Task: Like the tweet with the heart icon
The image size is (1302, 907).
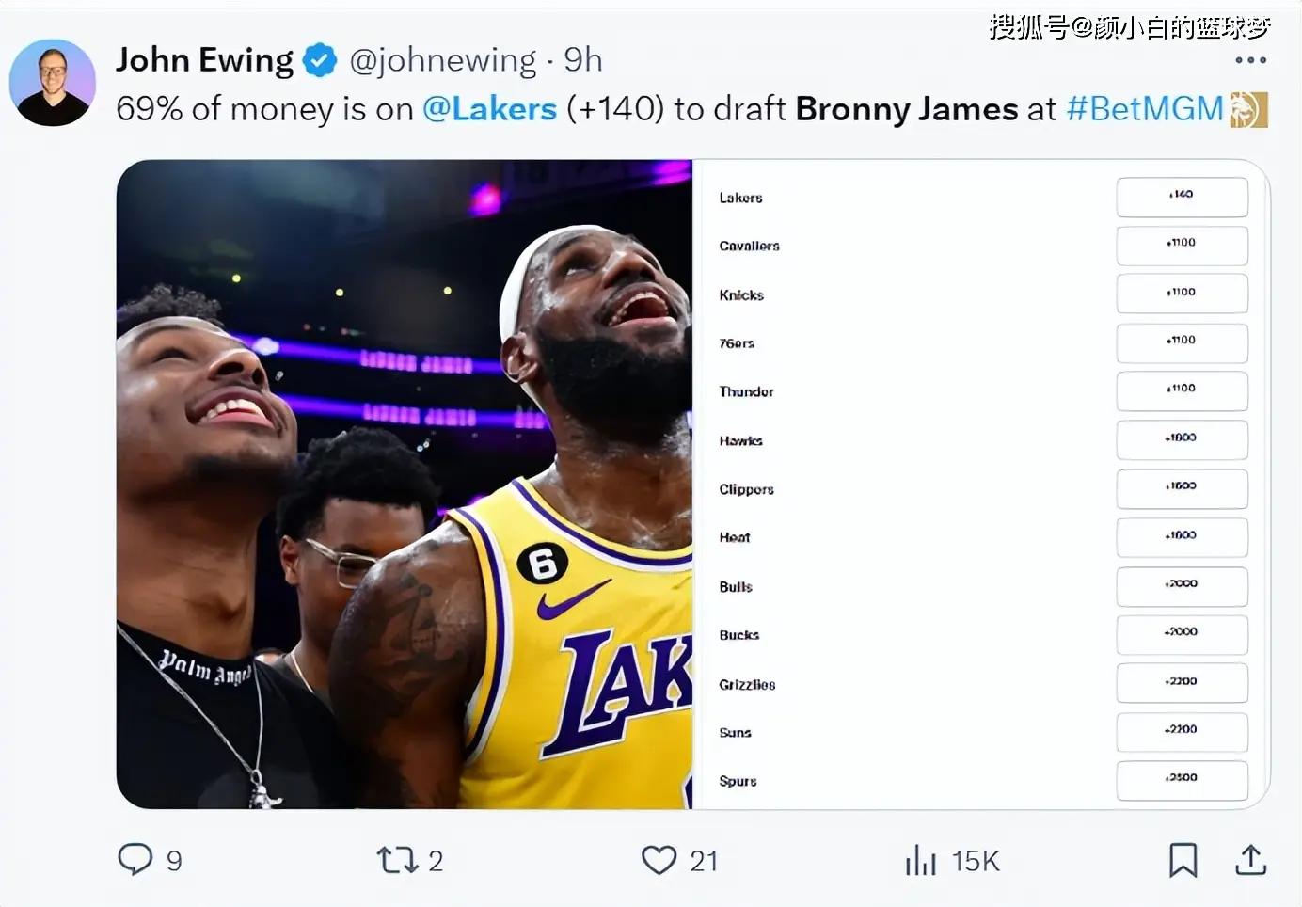Action: (659, 860)
